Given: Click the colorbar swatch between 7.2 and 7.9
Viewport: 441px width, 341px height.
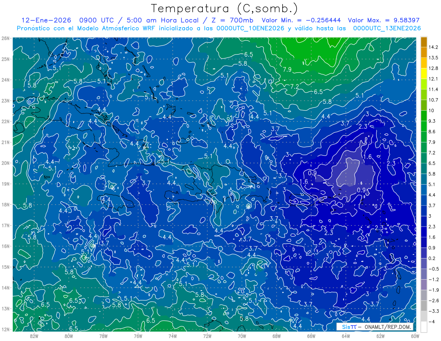Looking at the screenshot, I should (424, 148).
